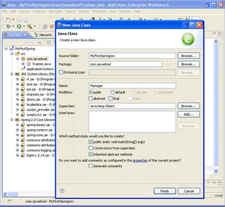Click Browse button for Superclass
The image size is (225, 207).
pyautogui.click(x=188, y=106)
